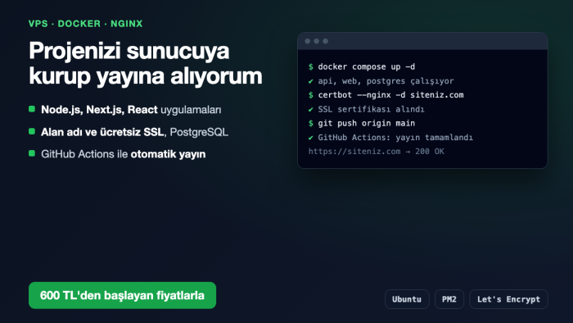Click the green bullet beside 'Alan adı' line
573x323 pixels.
pos(32,131)
